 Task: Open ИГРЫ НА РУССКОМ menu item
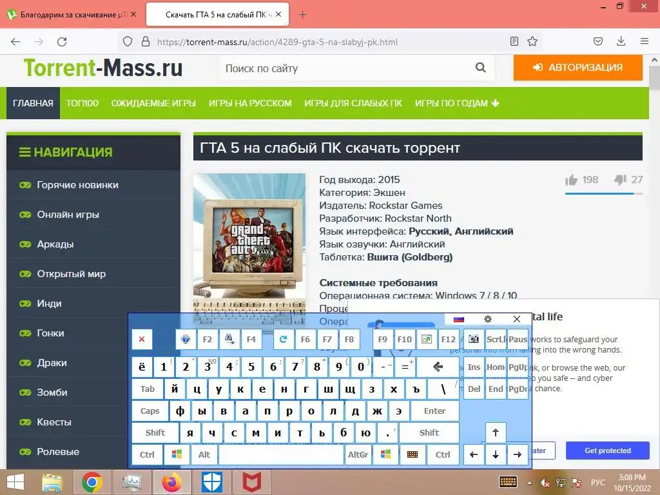click(x=250, y=103)
